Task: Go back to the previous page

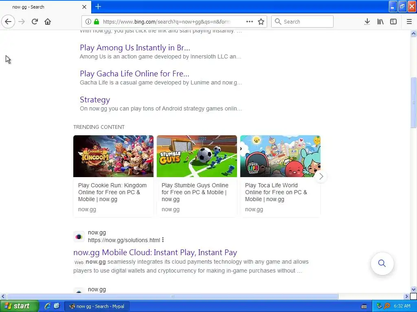Action: 8,22
